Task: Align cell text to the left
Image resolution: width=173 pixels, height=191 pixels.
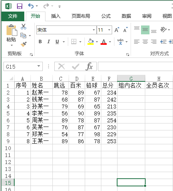Action: [137, 42]
